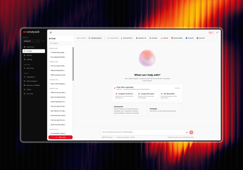
Task: Add a new project with plus icon
Action: pyautogui.click(x=43, y=41)
